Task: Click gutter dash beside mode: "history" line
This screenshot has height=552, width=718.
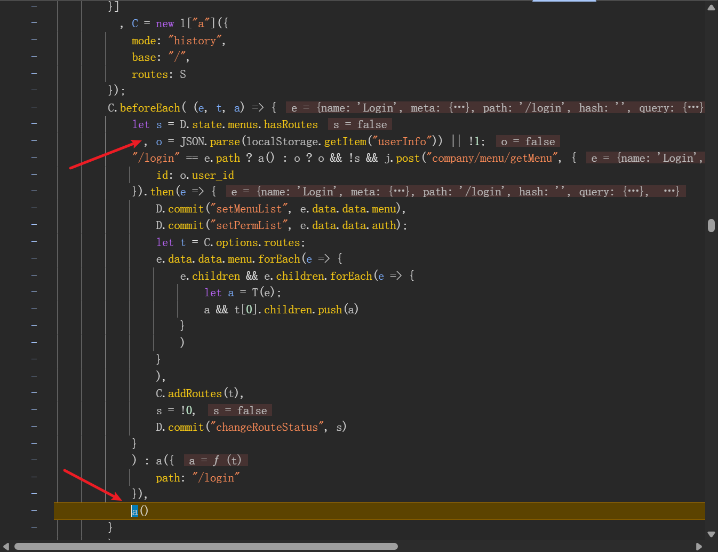Action: click(34, 40)
